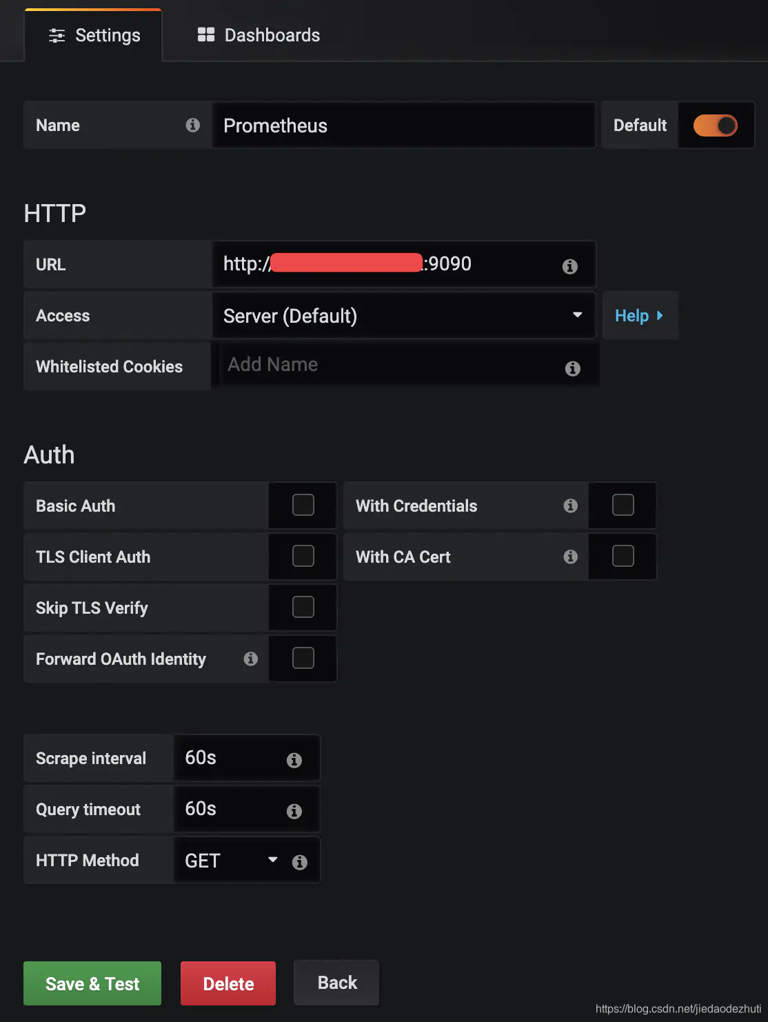Click the Name field containing Prometheus

pos(404,125)
